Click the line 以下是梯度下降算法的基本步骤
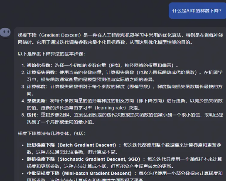This screenshot has height=181, width=226. coord(52,54)
